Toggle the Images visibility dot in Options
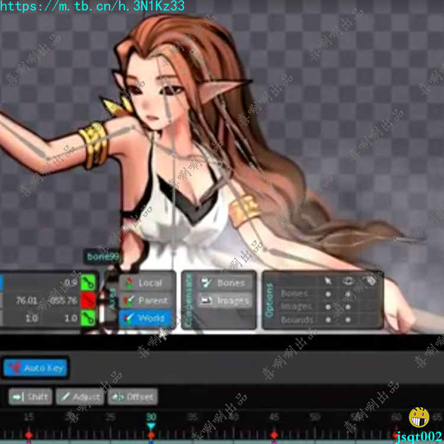 click(x=348, y=307)
